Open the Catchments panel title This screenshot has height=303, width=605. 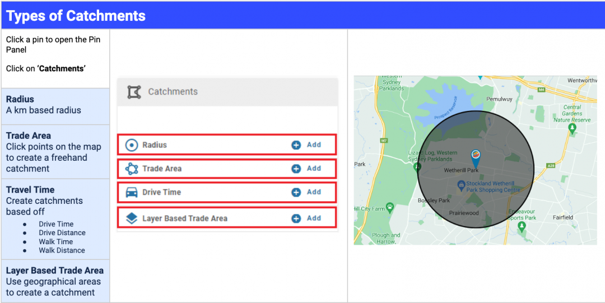(x=173, y=92)
